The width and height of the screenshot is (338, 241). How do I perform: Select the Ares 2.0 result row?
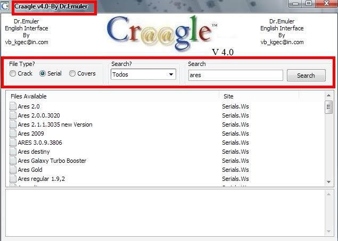[29, 106]
